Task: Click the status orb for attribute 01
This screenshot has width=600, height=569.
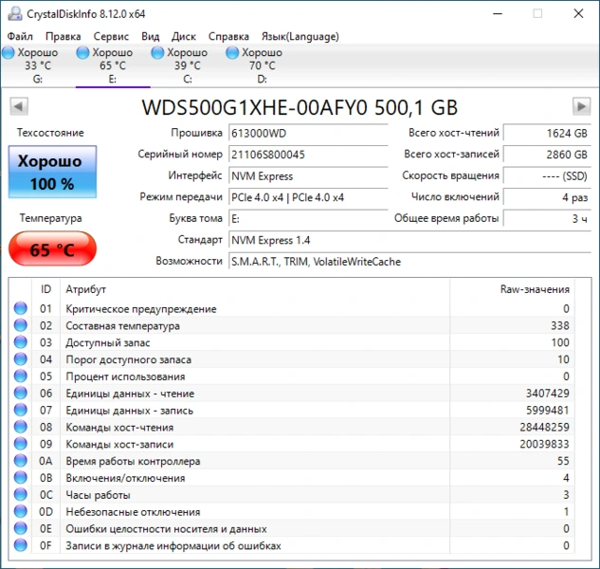Action: click(x=21, y=309)
